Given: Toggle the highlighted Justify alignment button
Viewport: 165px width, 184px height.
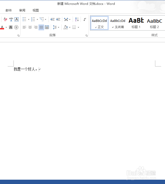Looking at the screenshot, I should [41, 27].
